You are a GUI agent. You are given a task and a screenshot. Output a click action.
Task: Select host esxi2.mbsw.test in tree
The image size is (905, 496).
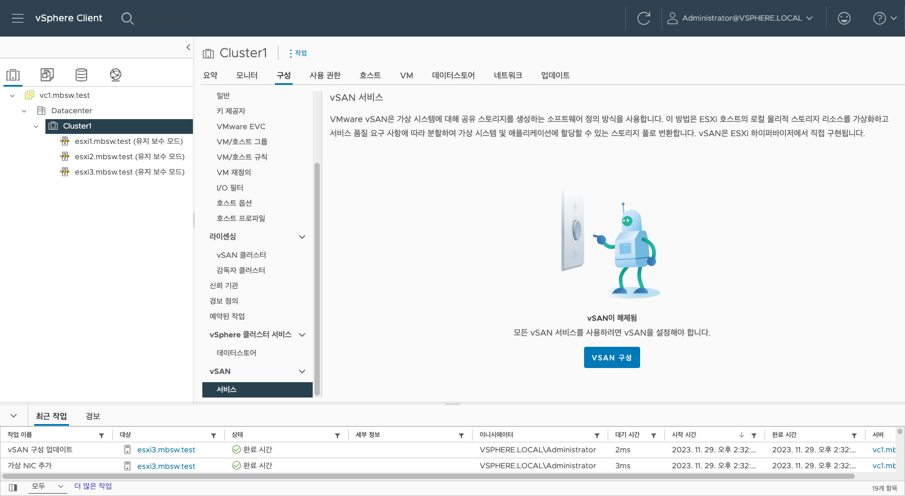tap(129, 157)
